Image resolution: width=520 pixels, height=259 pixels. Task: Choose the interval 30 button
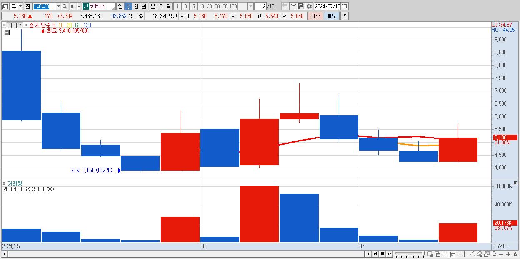tap(217, 6)
